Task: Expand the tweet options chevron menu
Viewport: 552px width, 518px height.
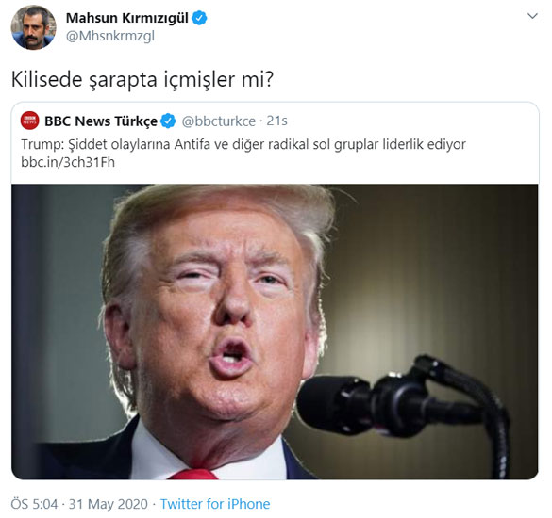Action: pyautogui.click(x=532, y=16)
